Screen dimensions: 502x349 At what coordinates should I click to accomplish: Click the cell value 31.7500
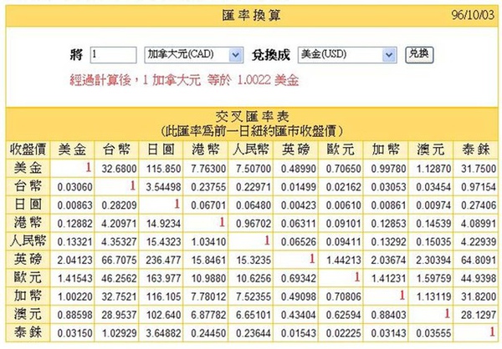click(x=479, y=169)
